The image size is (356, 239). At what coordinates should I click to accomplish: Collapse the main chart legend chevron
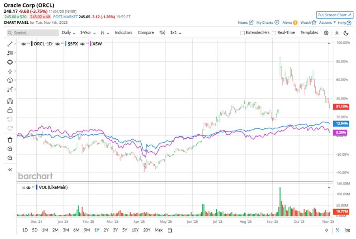pos(329,43)
